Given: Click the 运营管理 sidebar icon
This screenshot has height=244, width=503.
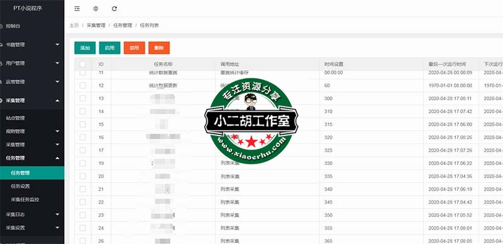Looking at the screenshot, I should [2, 82].
